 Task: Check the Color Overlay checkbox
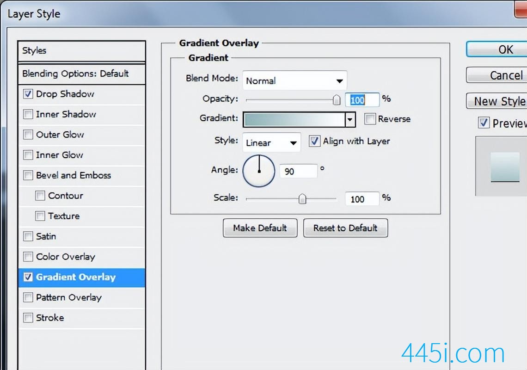(28, 257)
